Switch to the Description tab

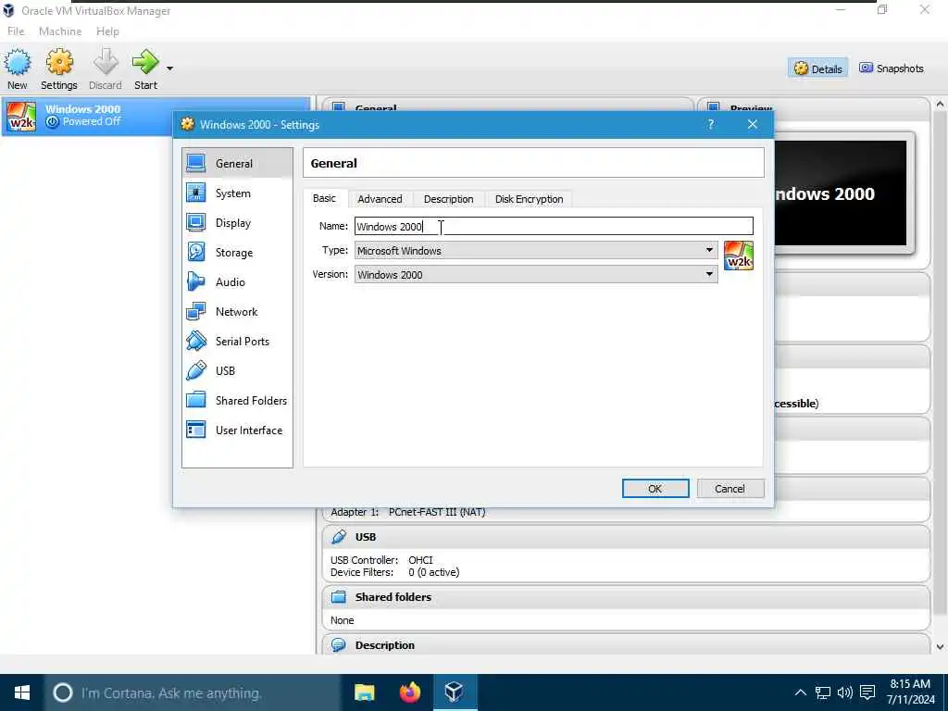coord(449,199)
